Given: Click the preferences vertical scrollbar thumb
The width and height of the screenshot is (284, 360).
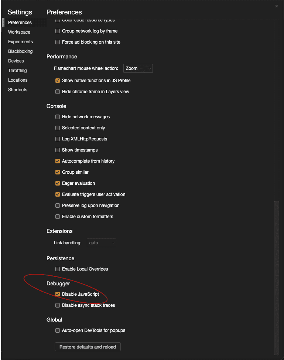Looking at the screenshot, I should 277,277.
